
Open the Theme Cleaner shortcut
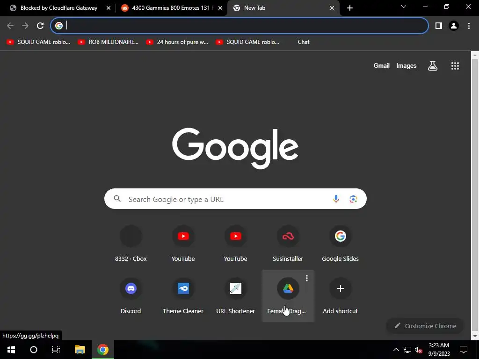tap(183, 297)
